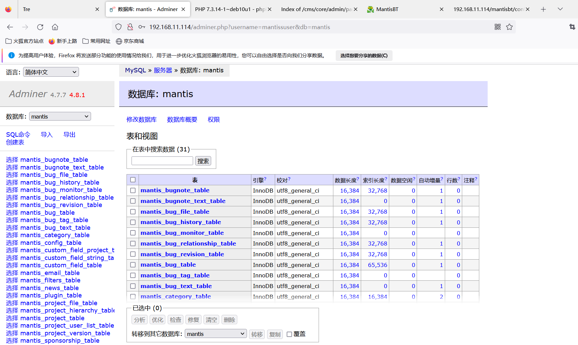The height and width of the screenshot is (345, 578).
Task: Click the 删除 button
Action: pos(229,320)
